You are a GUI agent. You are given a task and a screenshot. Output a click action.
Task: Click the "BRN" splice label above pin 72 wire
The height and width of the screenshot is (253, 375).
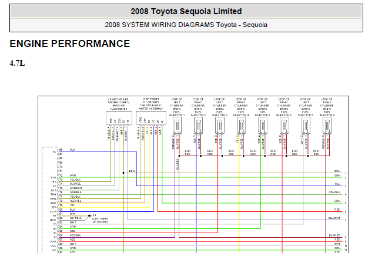[x=132, y=171]
